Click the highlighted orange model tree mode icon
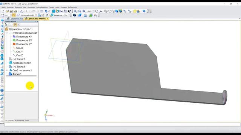Image resolution: width=241 pixels, height=135 pixels. (15, 25)
